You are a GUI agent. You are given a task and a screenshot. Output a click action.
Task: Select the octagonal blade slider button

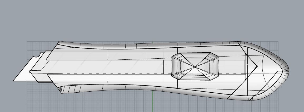coord(195,66)
